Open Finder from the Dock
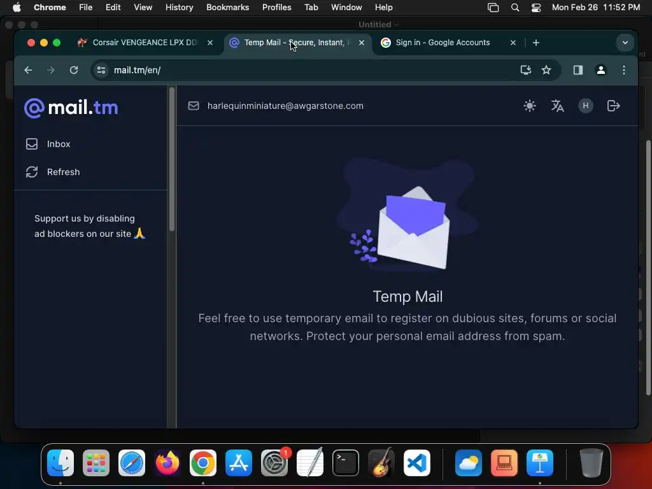Viewport: 652px width, 489px height. coord(60,462)
